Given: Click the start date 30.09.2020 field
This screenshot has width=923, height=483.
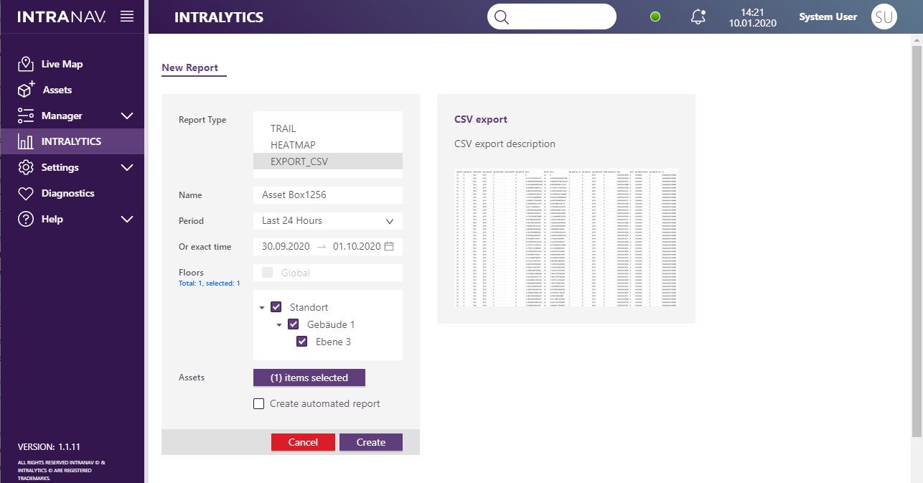Looking at the screenshot, I should pos(286,246).
